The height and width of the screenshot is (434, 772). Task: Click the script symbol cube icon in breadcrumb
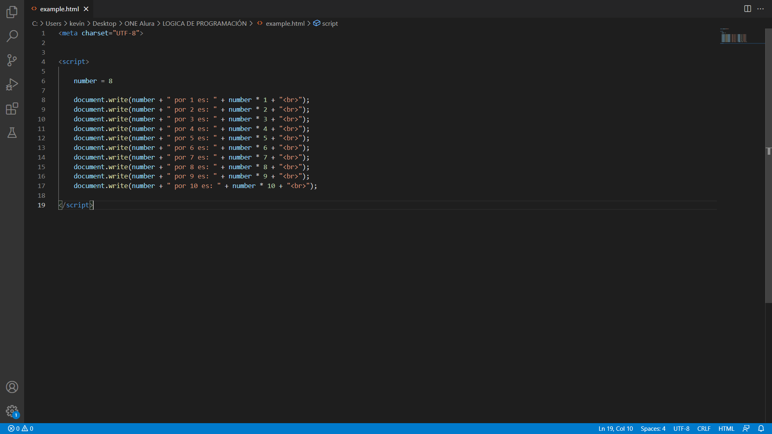click(317, 23)
